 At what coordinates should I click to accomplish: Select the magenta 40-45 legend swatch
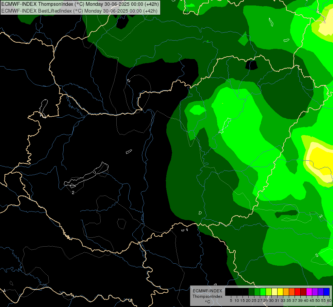coord(309,292)
